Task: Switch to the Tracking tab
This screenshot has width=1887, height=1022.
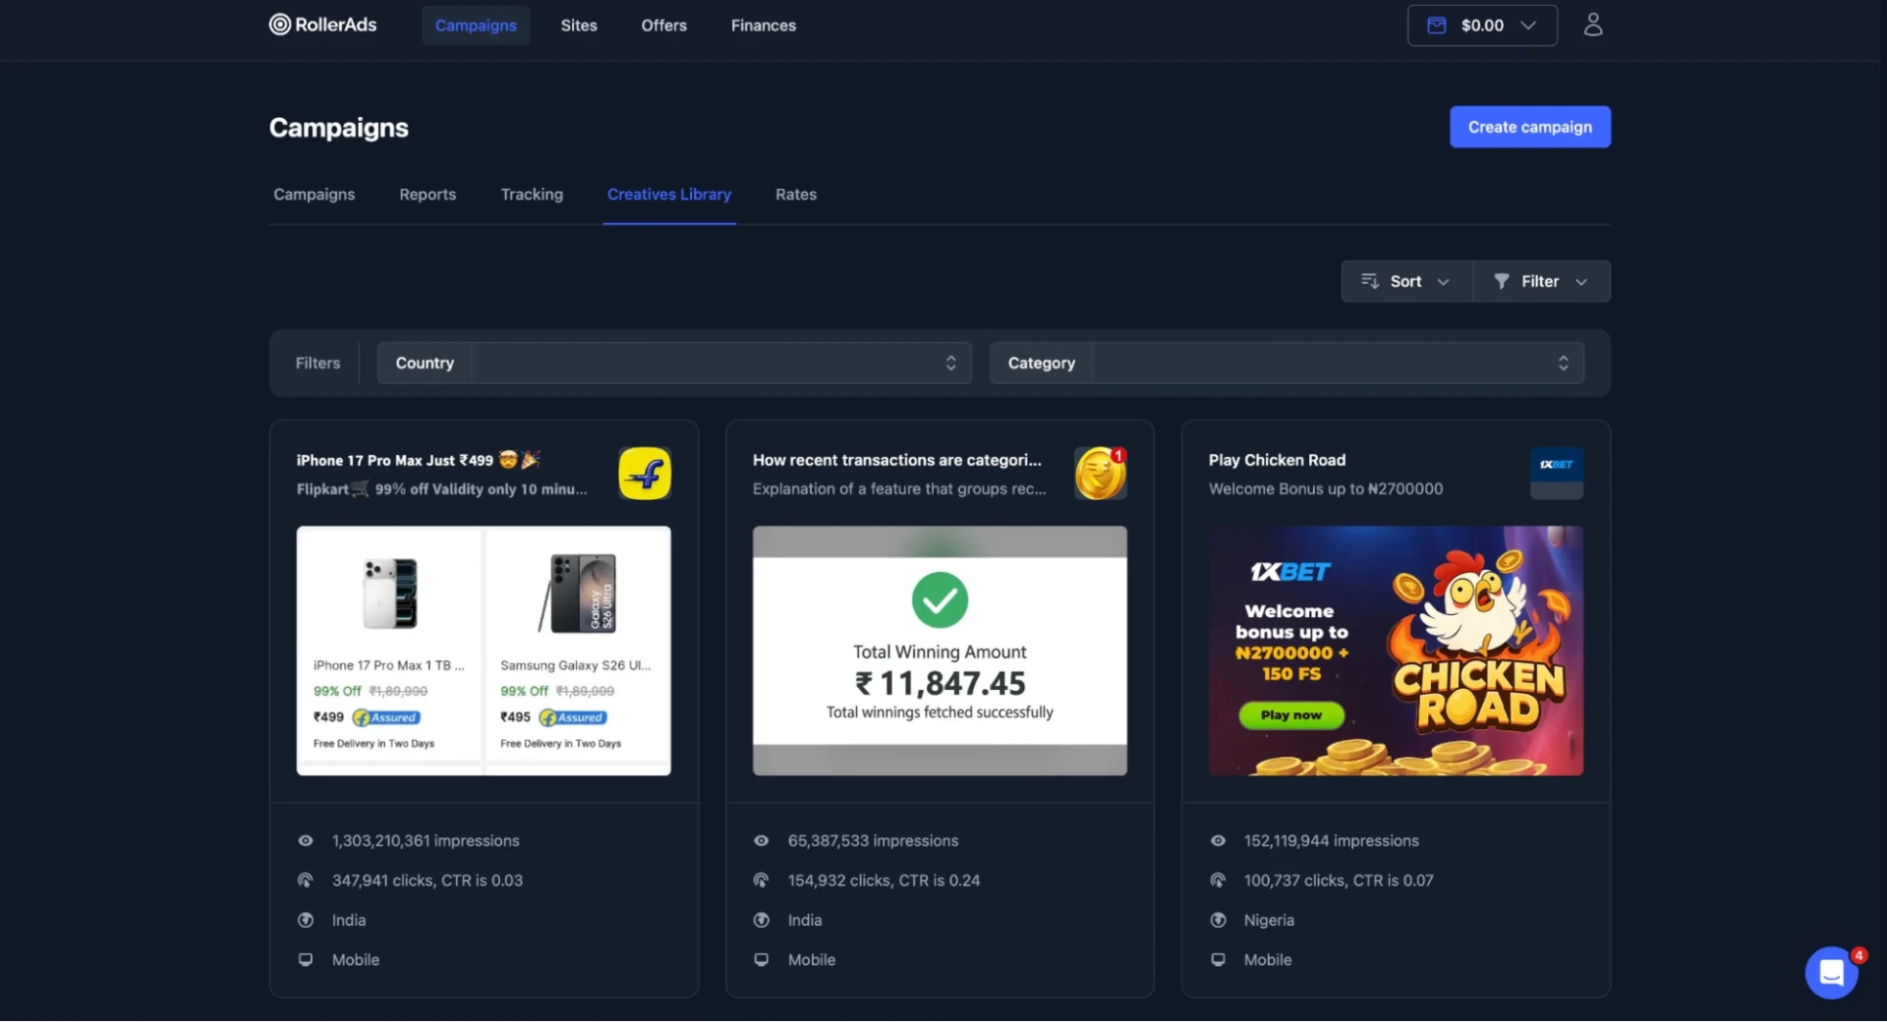Action: coord(532,195)
